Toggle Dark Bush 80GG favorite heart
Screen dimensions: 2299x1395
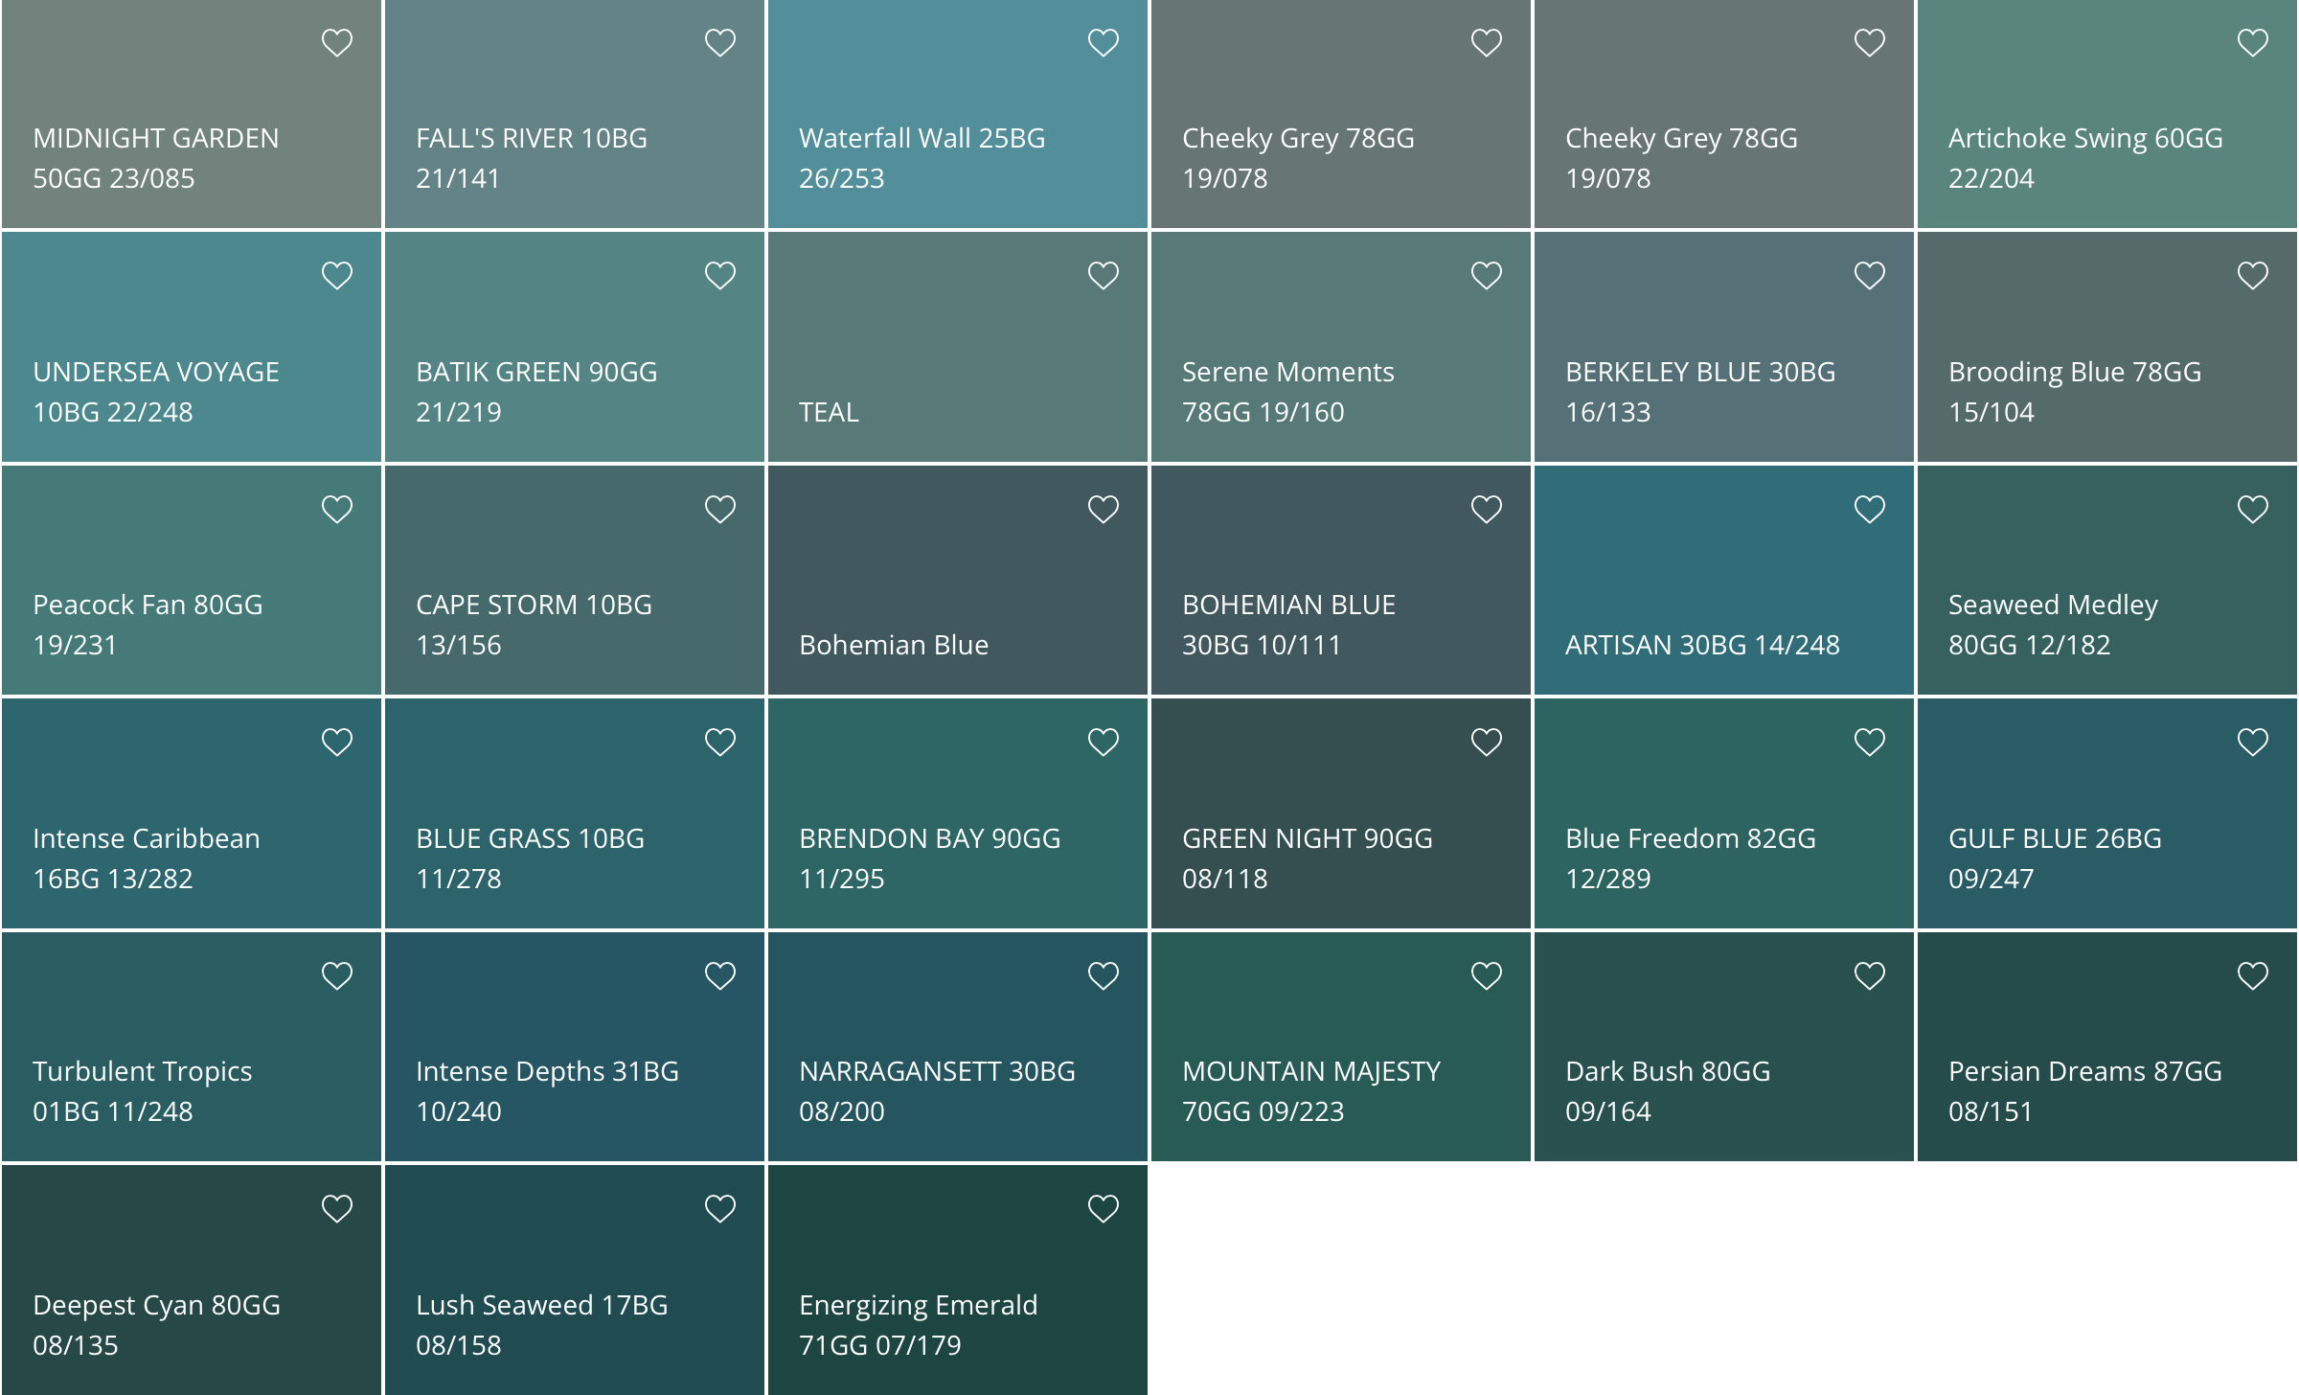point(1870,976)
